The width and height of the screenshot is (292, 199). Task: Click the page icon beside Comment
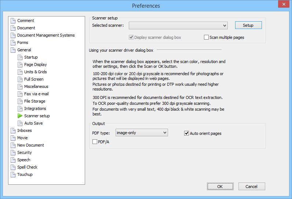click(x=13, y=21)
